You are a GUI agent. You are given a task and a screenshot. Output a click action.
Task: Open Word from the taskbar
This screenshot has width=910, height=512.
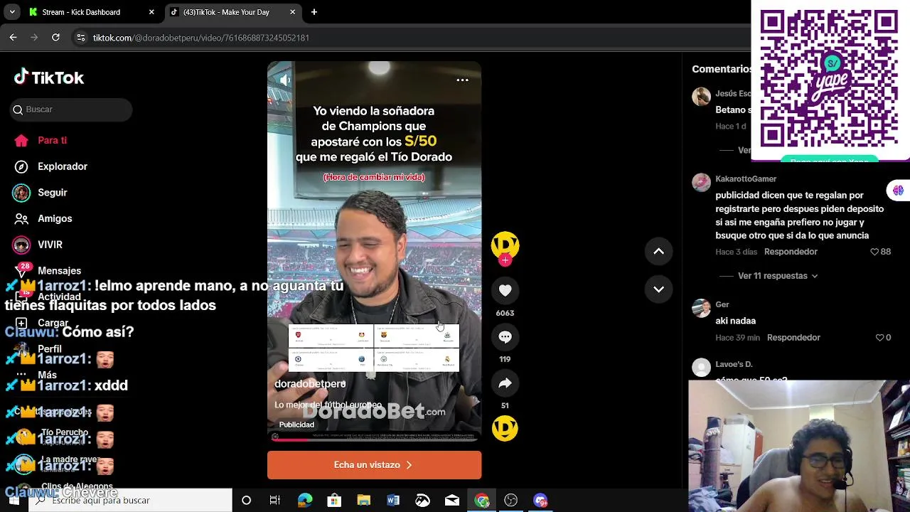click(x=393, y=501)
